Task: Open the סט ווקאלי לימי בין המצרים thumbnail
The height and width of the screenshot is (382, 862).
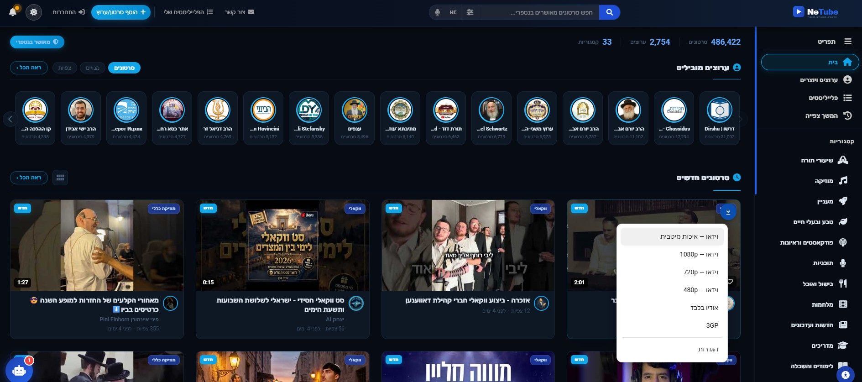Action: pyautogui.click(x=282, y=246)
